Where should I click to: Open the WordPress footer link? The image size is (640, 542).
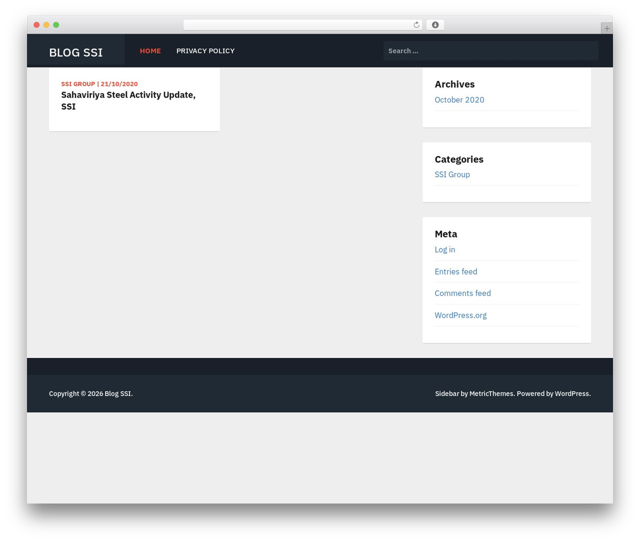[571, 393]
